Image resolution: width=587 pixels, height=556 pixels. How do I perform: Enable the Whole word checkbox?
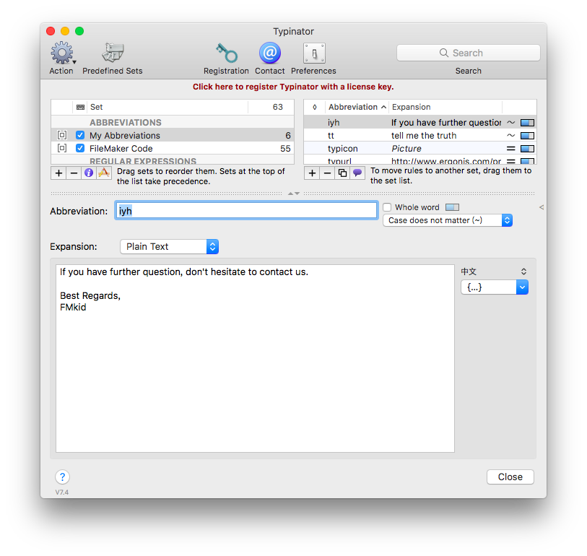pos(387,207)
